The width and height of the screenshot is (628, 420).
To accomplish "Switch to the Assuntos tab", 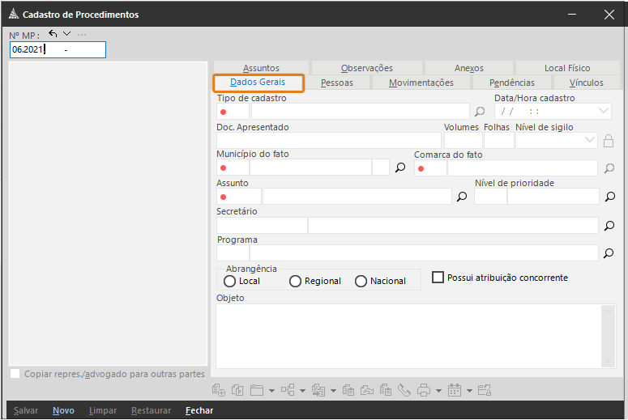I will [x=261, y=68].
